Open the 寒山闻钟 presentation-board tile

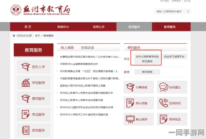pyautogui.click(x=139, y=119)
